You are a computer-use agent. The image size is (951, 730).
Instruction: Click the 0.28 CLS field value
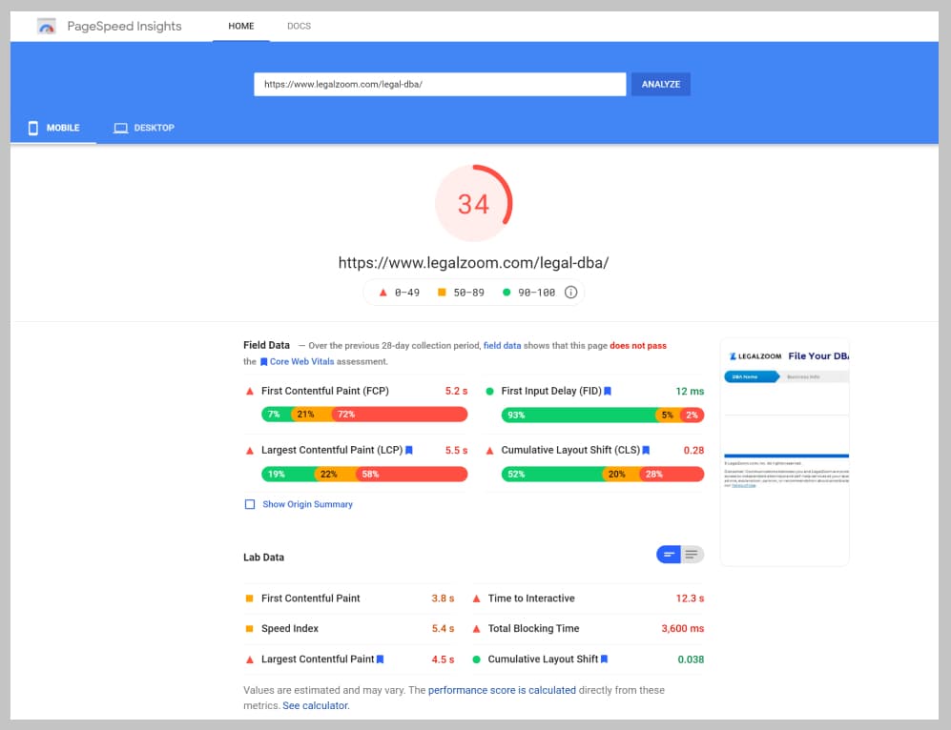point(693,450)
